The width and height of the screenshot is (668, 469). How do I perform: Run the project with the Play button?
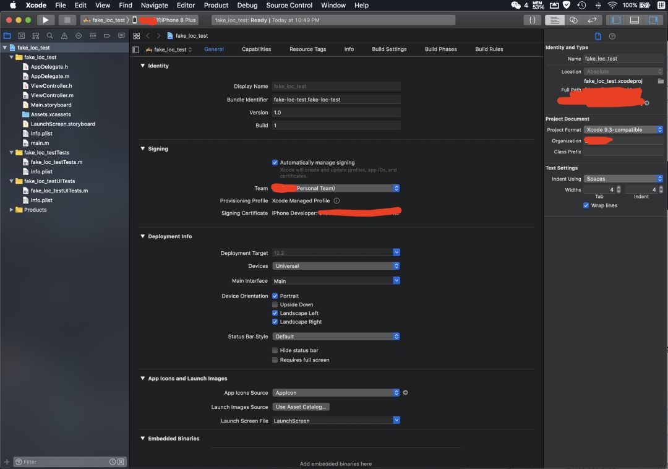(45, 20)
